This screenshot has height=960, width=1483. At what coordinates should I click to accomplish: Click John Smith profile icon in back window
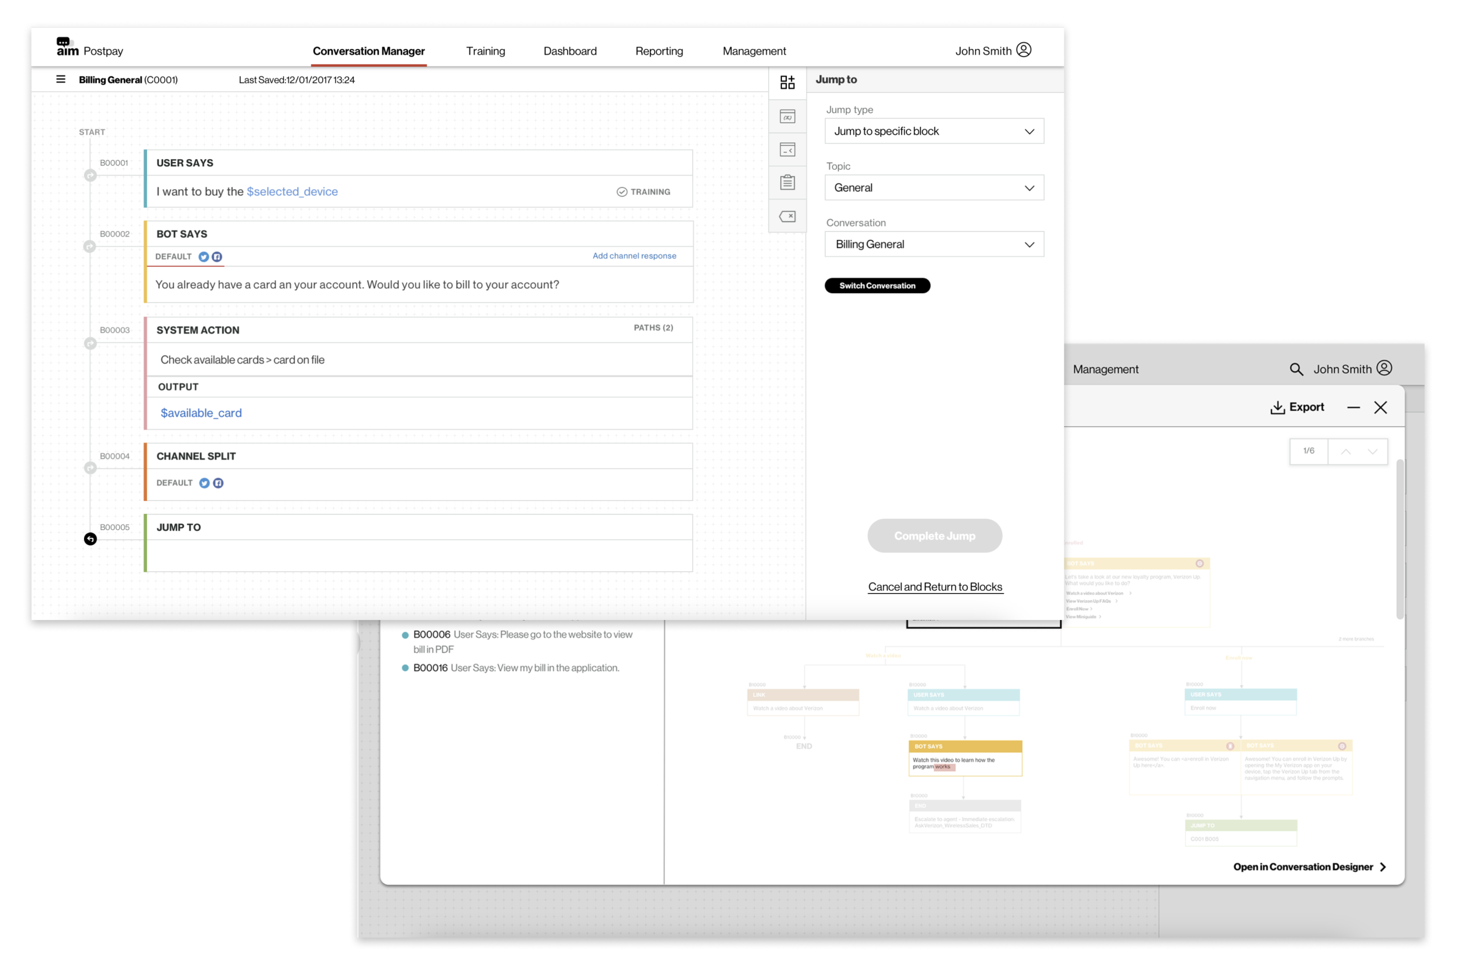pos(1384,368)
